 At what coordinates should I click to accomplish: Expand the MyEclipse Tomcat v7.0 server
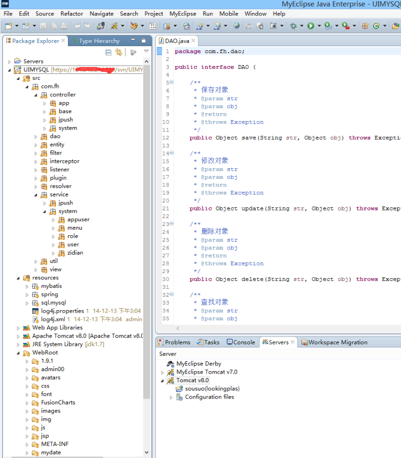pos(162,373)
